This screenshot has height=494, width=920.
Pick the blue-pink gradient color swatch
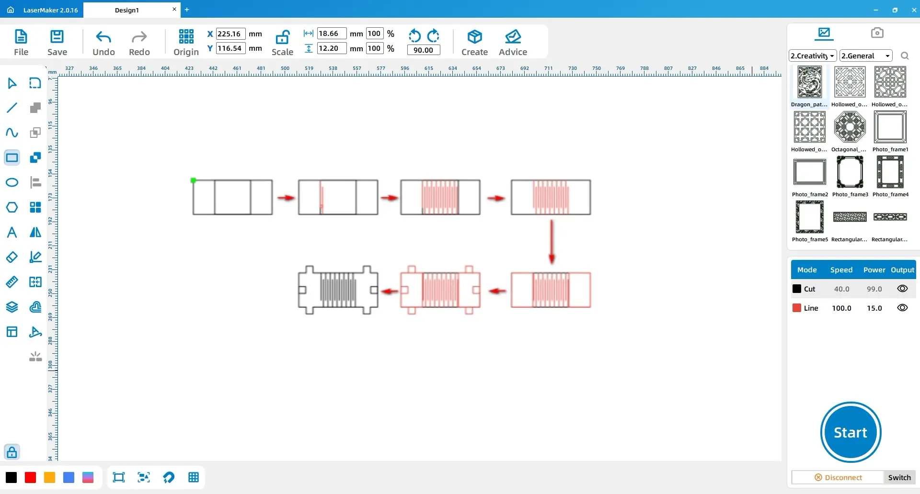(x=88, y=477)
